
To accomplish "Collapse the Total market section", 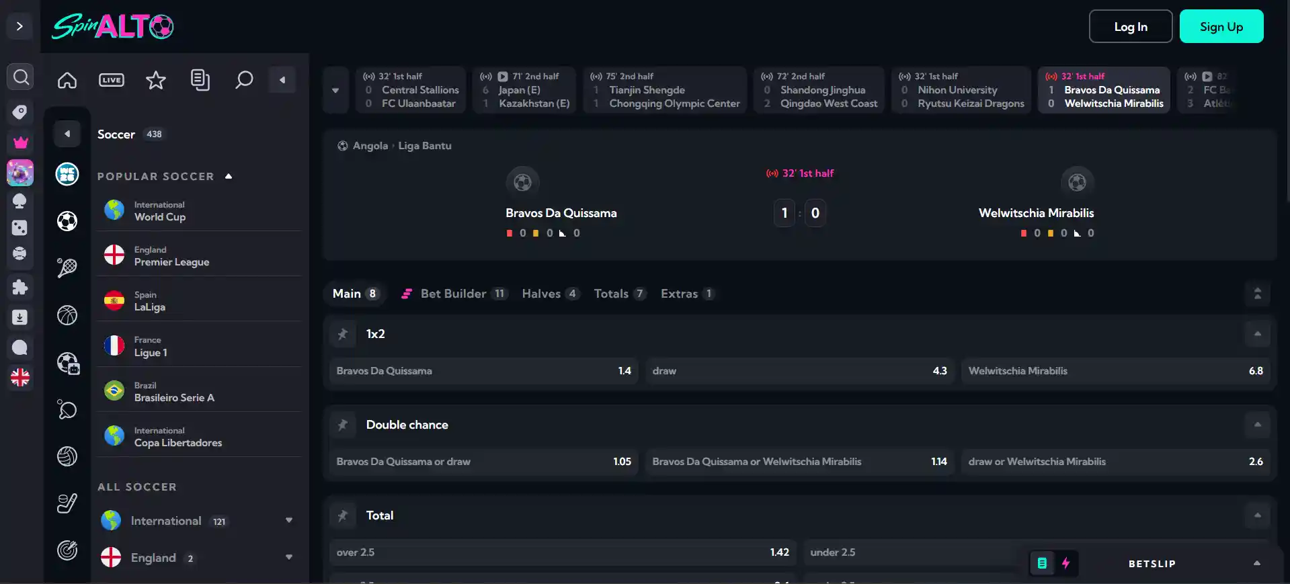I will pyautogui.click(x=1257, y=515).
